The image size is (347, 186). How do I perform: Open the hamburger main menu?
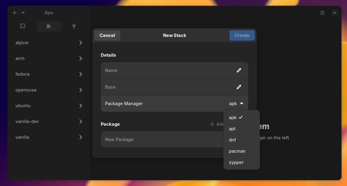322,13
